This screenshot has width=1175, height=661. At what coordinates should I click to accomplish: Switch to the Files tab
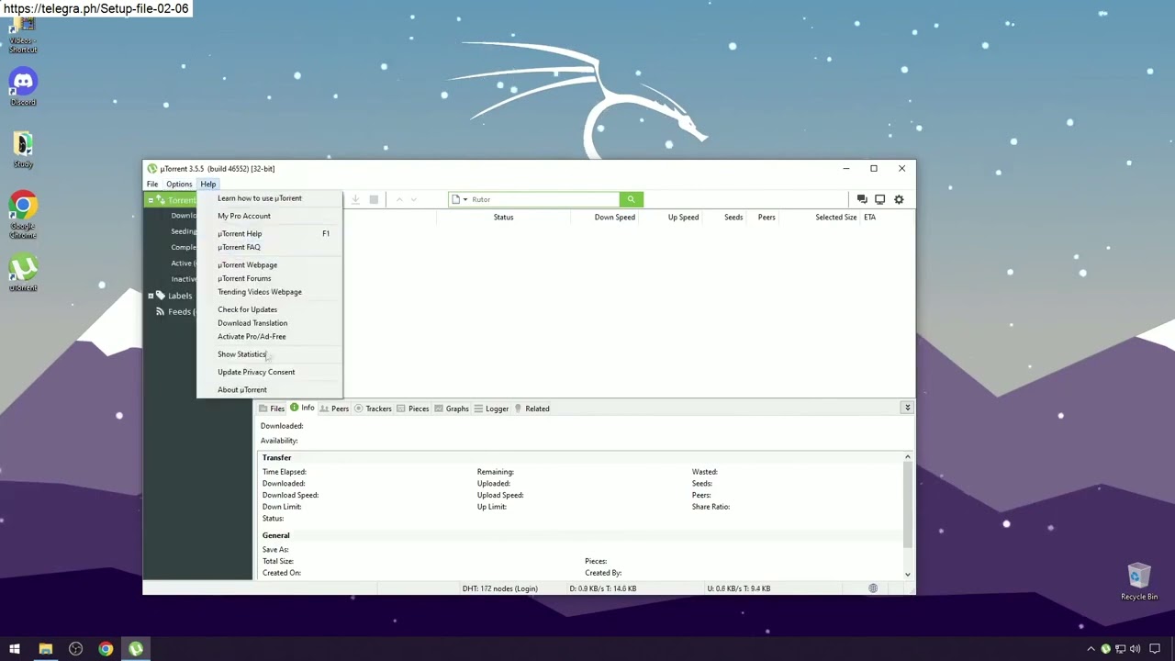pos(272,409)
